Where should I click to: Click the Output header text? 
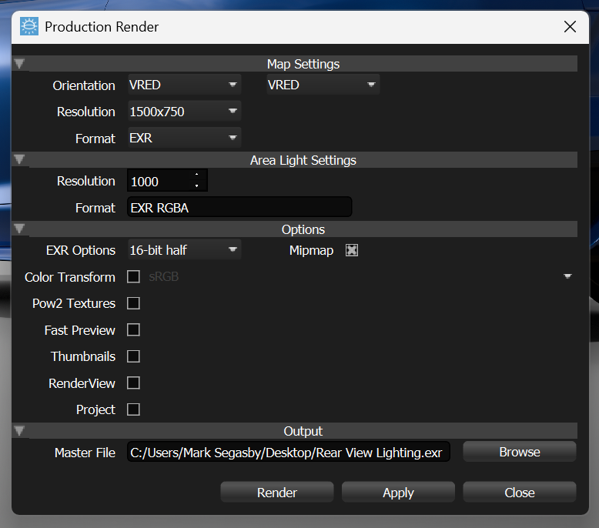tap(303, 431)
